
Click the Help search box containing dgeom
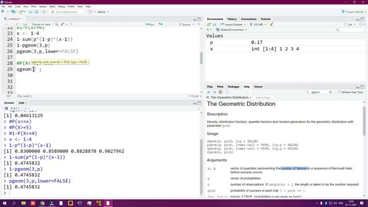pyautogui.click(x=319, y=92)
